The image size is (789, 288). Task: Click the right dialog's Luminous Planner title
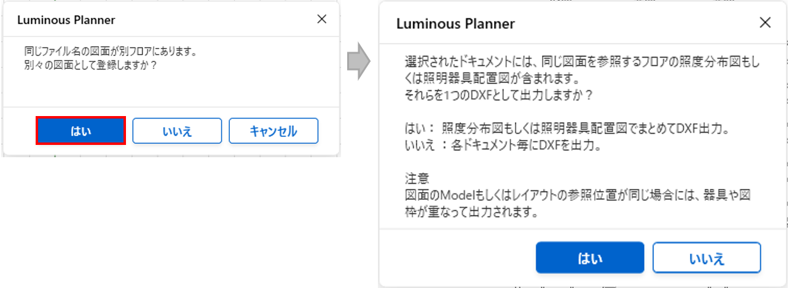pos(455,24)
